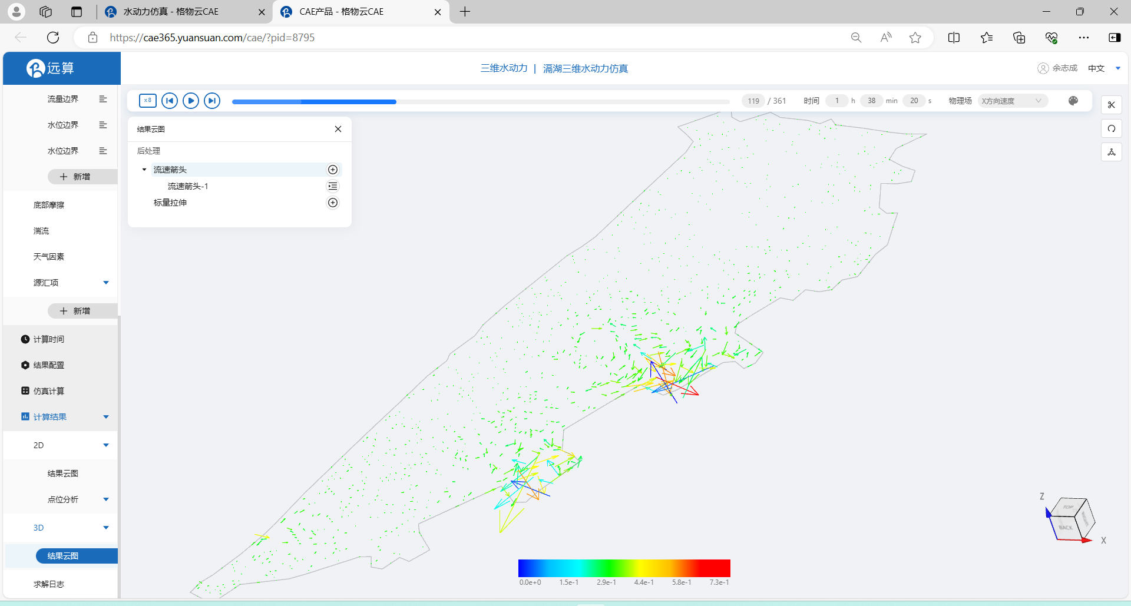1131x606 pixels.
Task: Step to the next frame
Action: click(x=212, y=101)
